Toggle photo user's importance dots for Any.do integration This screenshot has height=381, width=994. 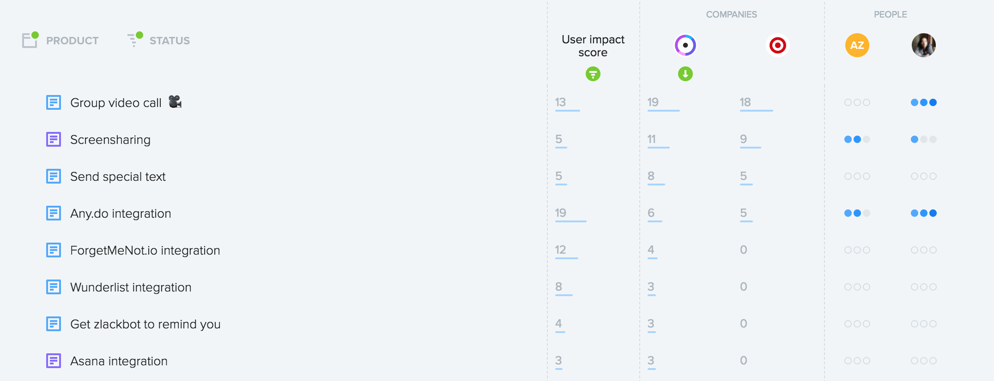coord(924,213)
